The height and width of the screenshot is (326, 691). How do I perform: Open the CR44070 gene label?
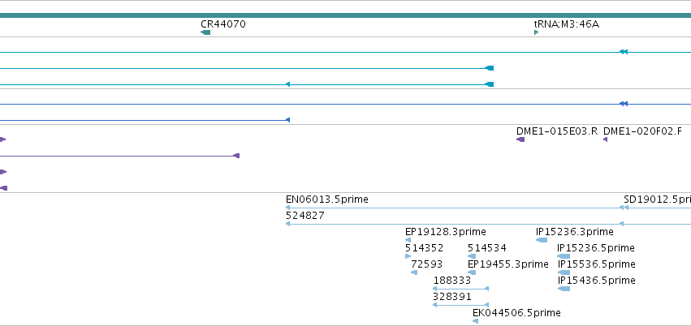pos(223,24)
